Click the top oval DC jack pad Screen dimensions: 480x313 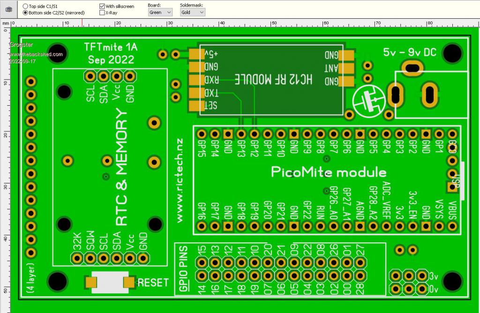(x=412, y=67)
